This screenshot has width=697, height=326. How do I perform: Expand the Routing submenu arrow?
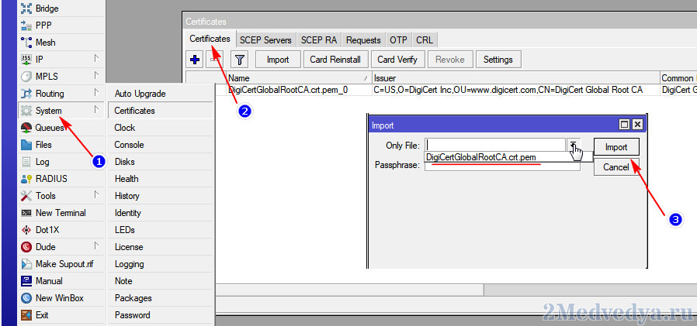tap(95, 93)
